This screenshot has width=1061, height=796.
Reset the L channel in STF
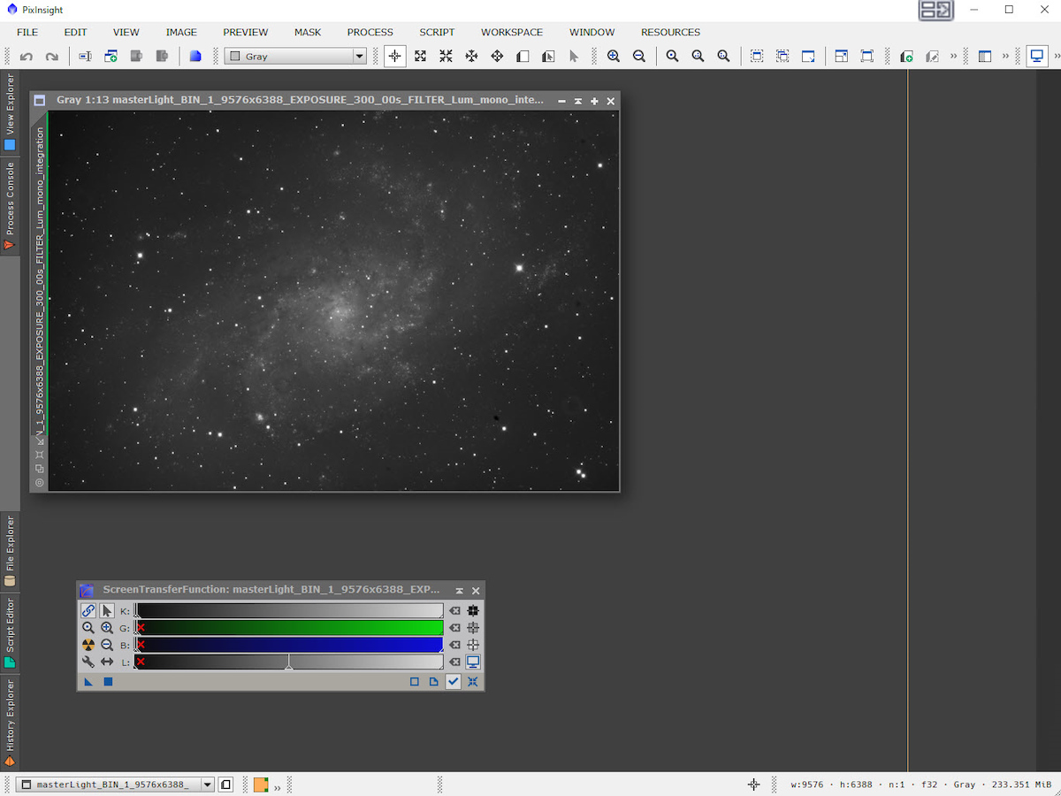click(x=454, y=662)
